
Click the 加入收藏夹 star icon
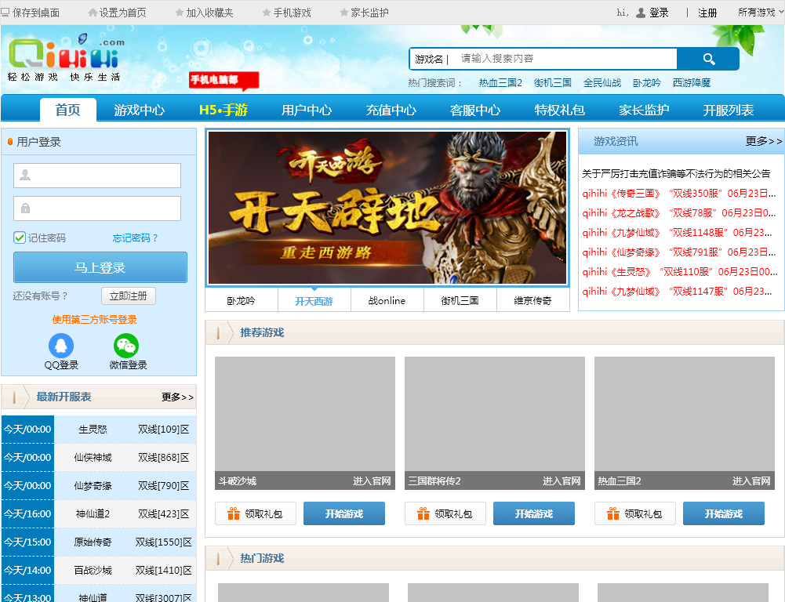[x=180, y=13]
